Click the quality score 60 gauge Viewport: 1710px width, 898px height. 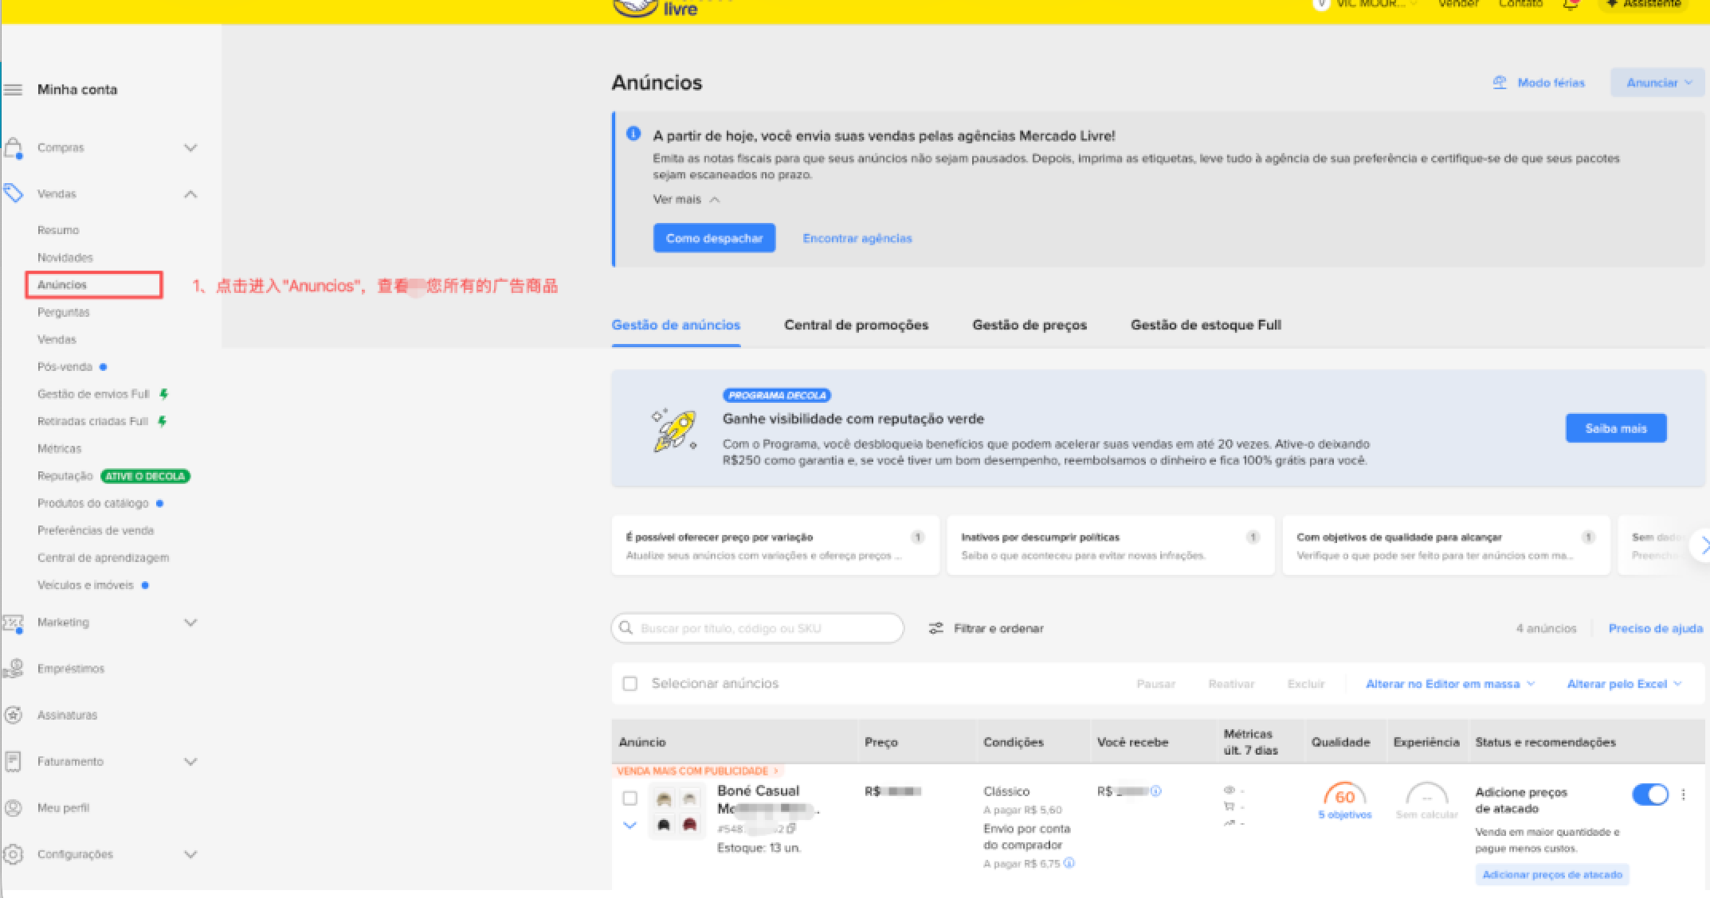(x=1344, y=795)
